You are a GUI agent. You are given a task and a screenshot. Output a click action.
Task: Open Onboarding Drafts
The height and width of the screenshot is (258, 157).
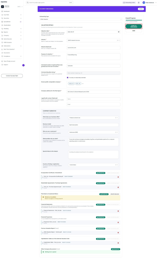coord(129,3)
